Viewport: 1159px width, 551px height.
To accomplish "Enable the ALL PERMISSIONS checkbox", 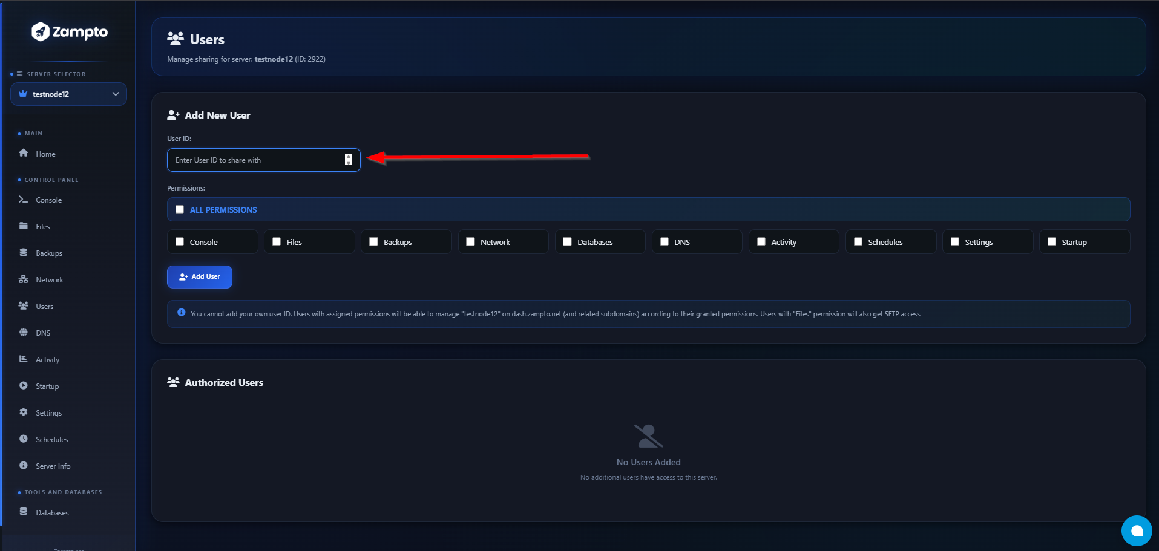I will [x=180, y=209].
